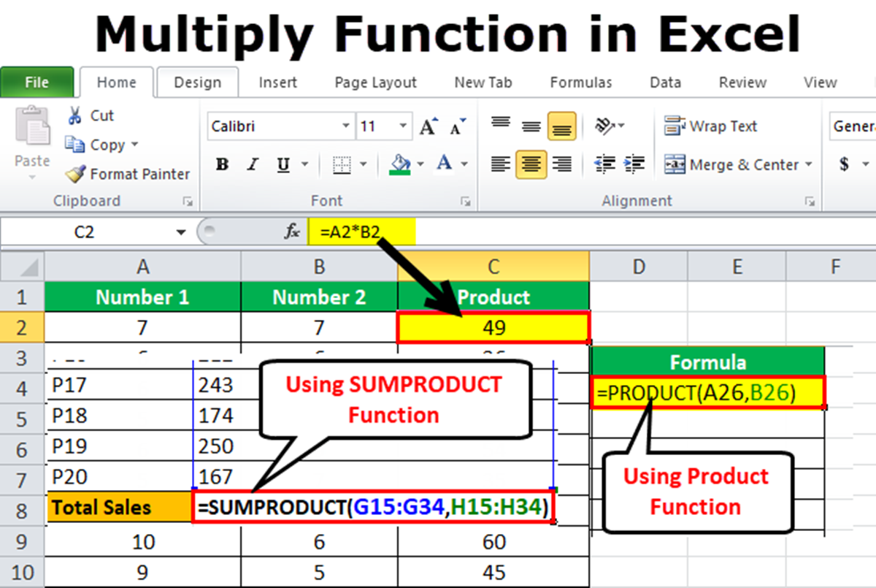The height and width of the screenshot is (588, 876).
Task: Click the Orientation text angle icon
Action: 605,126
